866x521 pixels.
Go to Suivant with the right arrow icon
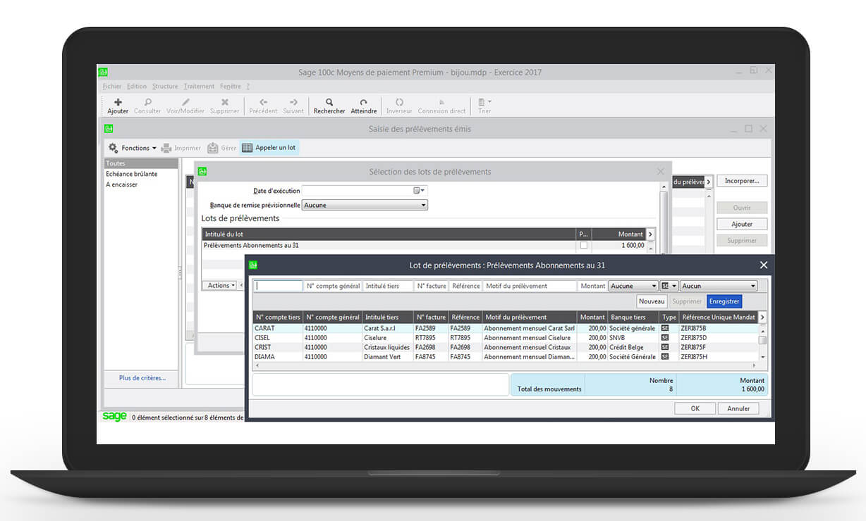click(x=293, y=102)
